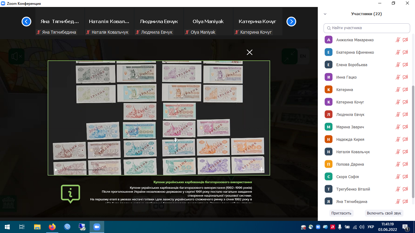
Task: Click the orange К avatar of Катерина
Action: click(x=329, y=90)
